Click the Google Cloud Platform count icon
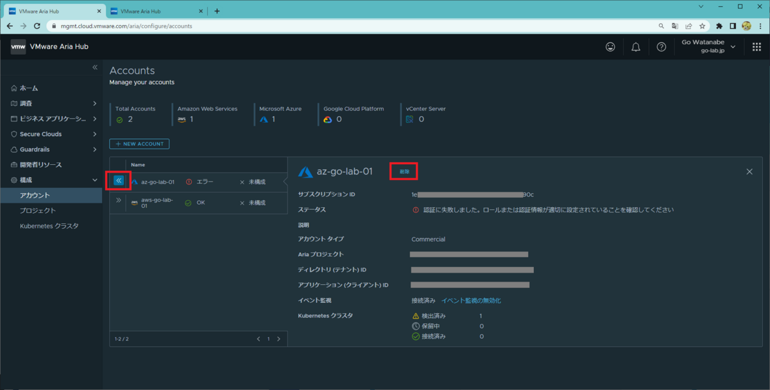This screenshot has height=390, width=770. click(x=328, y=119)
